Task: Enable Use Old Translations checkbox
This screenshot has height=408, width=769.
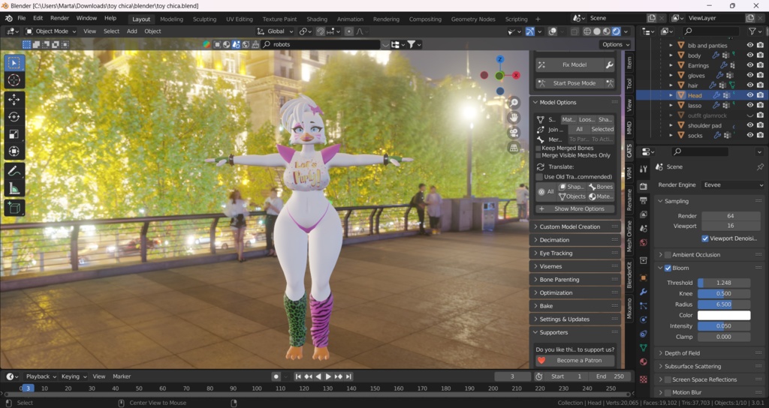Action: tap(539, 177)
